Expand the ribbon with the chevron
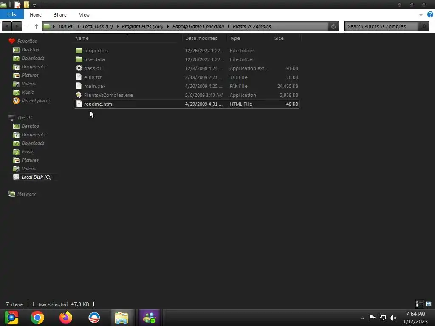This screenshot has height=326, width=435. [x=421, y=15]
